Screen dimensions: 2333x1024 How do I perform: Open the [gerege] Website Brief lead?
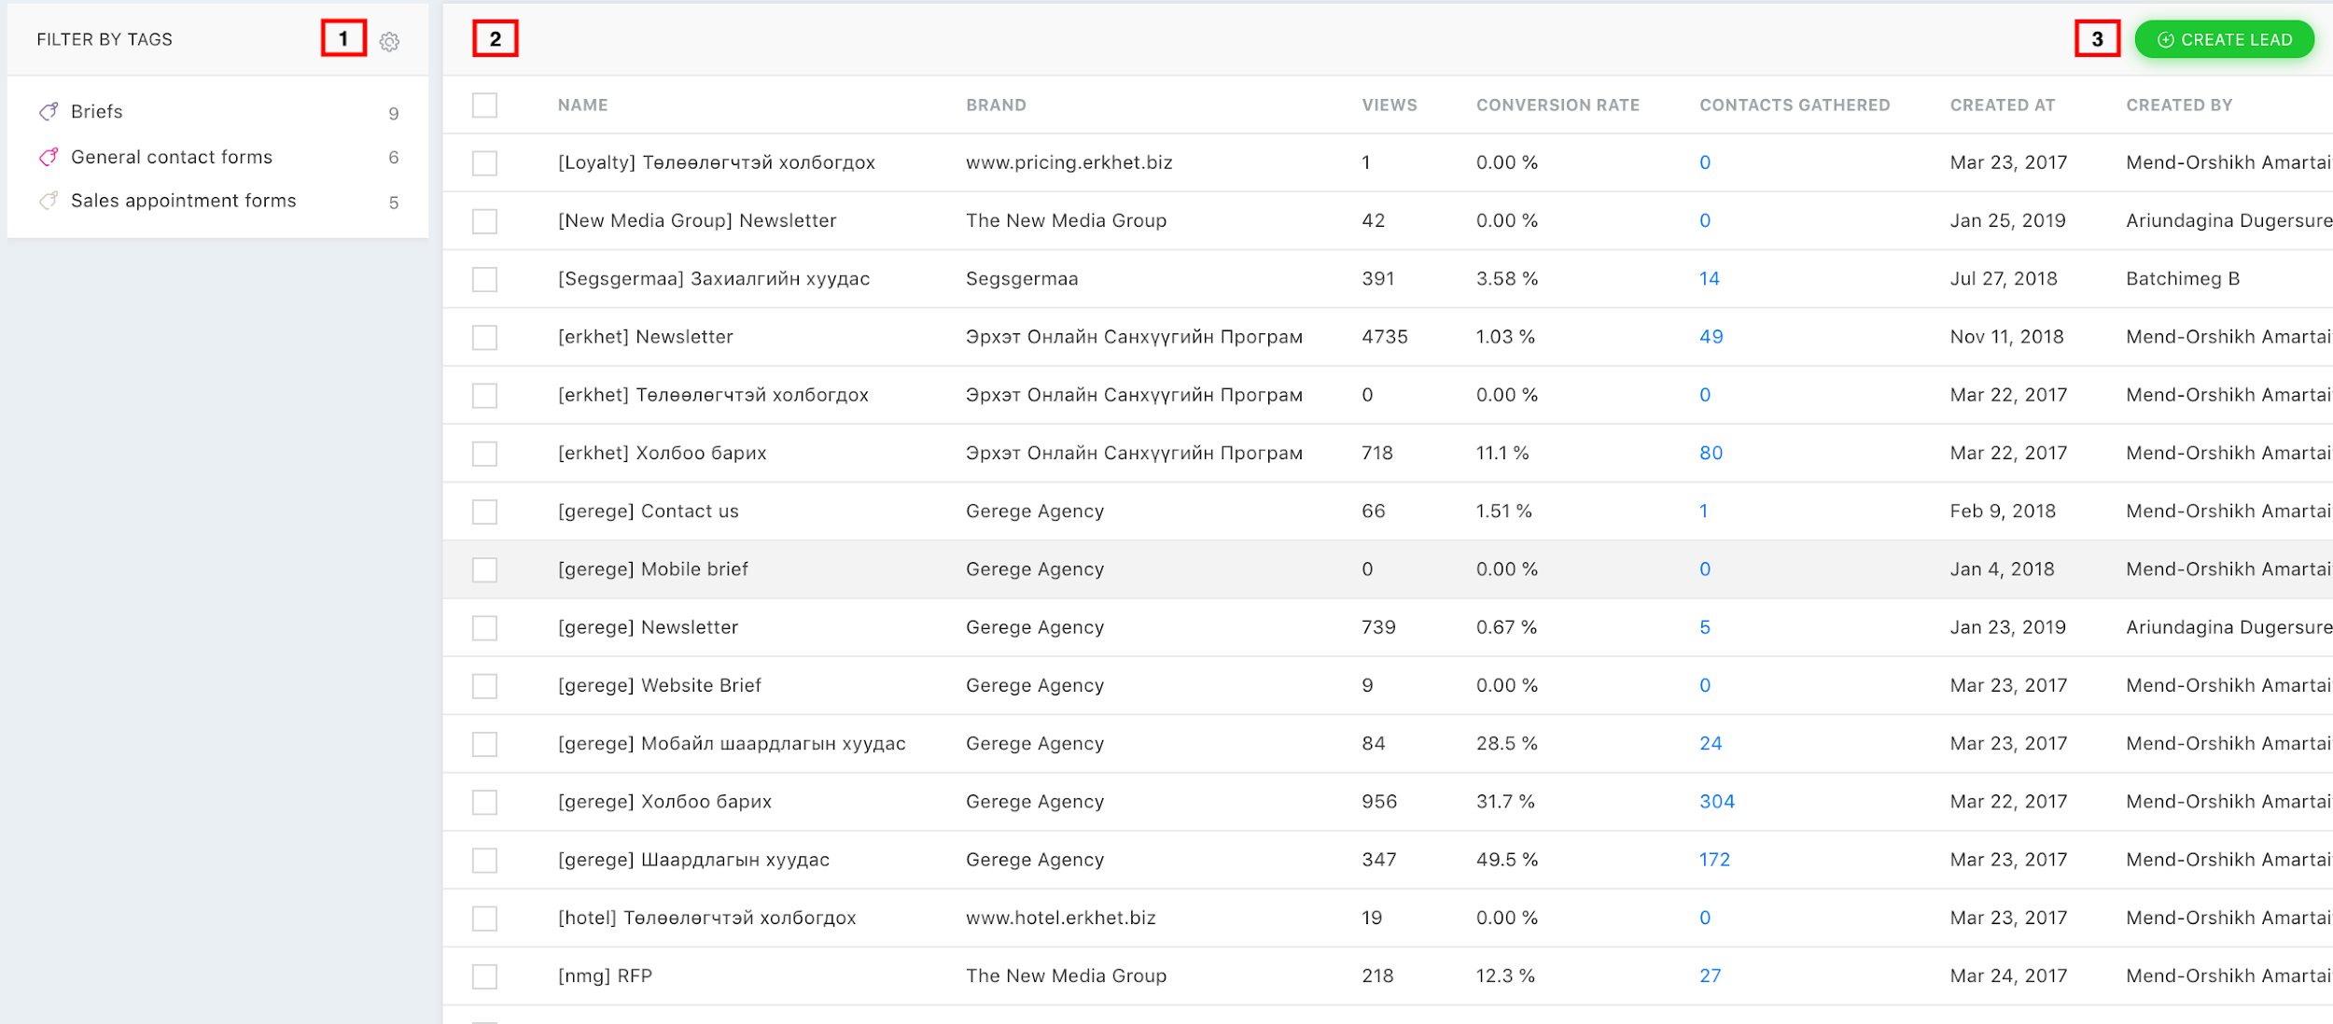click(x=659, y=686)
